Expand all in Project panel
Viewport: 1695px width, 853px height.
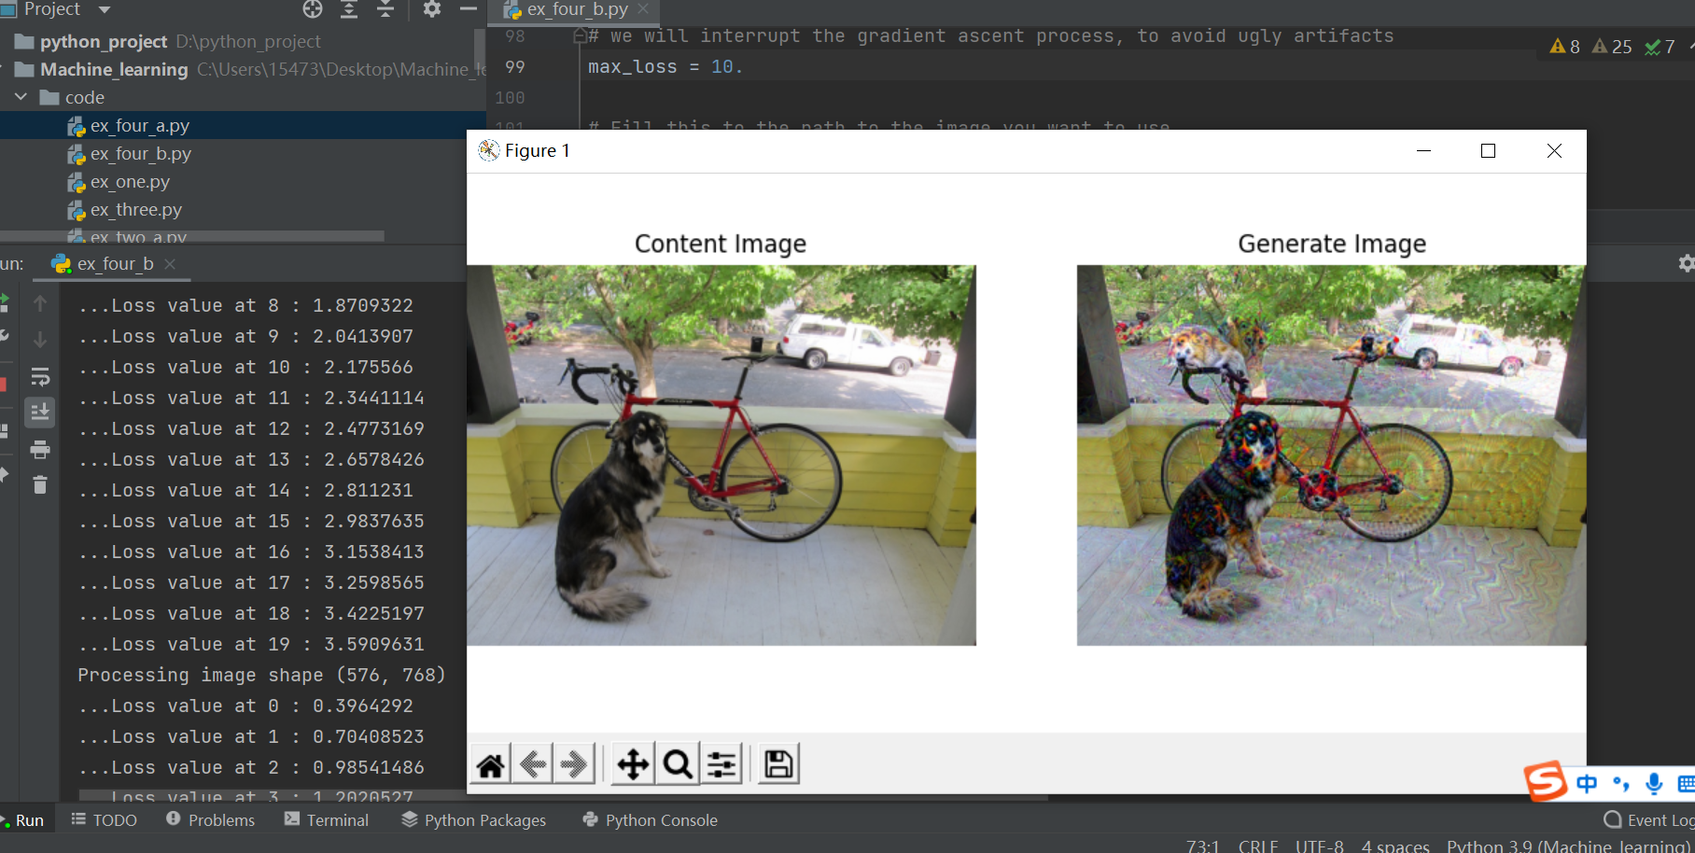349,9
